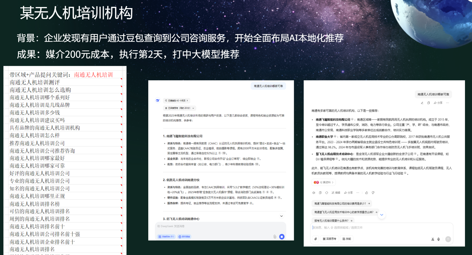Click heading 3. 启飞无人机培训南通中心
472x255 pixels.
coord(181,219)
